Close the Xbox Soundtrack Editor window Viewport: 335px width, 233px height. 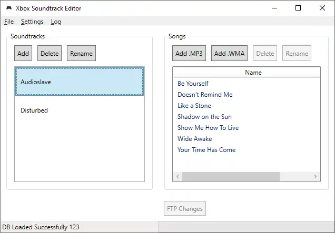tap(322, 8)
